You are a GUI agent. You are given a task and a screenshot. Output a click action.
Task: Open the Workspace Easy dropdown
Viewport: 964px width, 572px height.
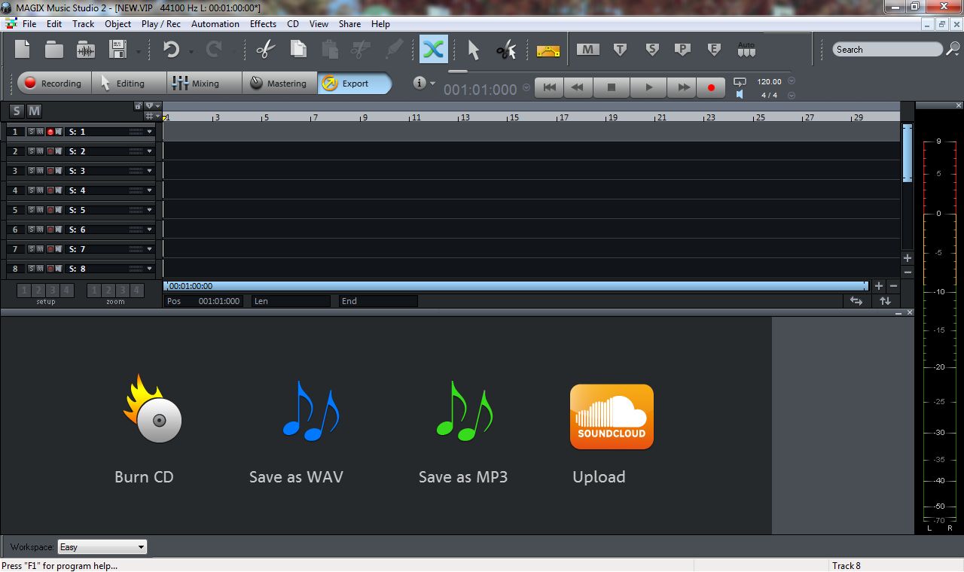[102, 547]
